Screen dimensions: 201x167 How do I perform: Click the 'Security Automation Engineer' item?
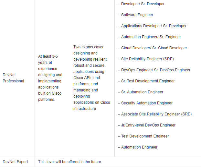coord(145,103)
